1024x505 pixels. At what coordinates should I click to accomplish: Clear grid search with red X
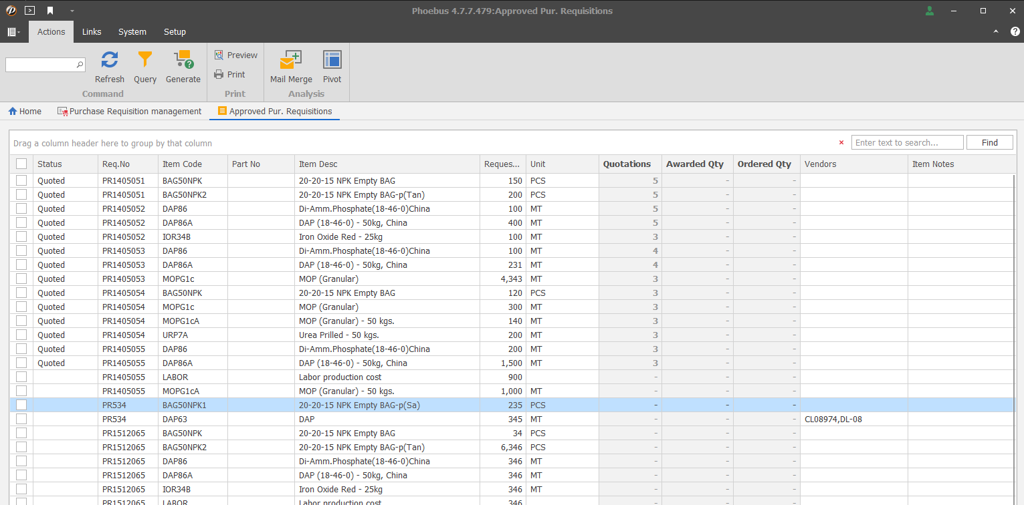click(x=841, y=142)
